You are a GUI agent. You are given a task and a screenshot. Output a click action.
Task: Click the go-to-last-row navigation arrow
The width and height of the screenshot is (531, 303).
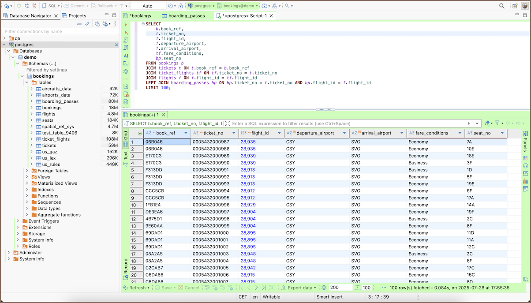[x=264, y=288]
